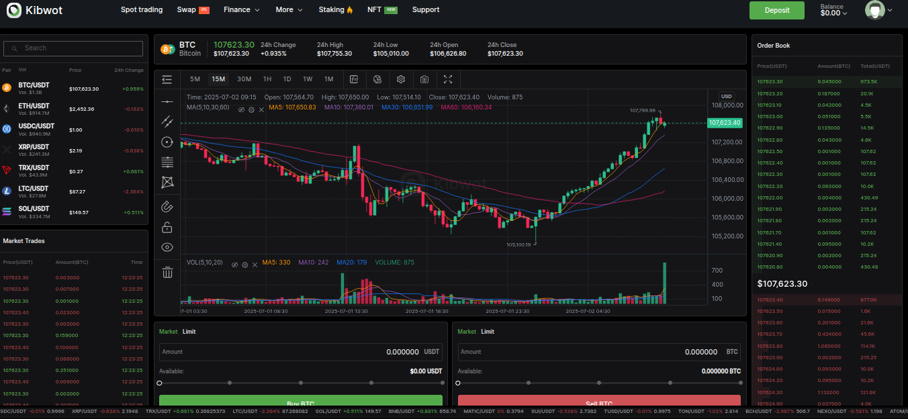Click the TRX/USDT coin icon
908x419 pixels.
click(7, 171)
